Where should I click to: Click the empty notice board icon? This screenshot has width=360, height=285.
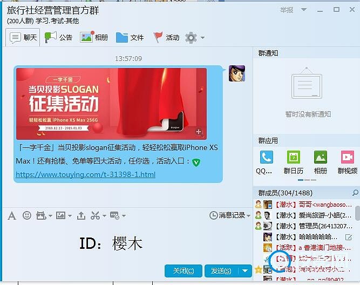[x=307, y=83]
